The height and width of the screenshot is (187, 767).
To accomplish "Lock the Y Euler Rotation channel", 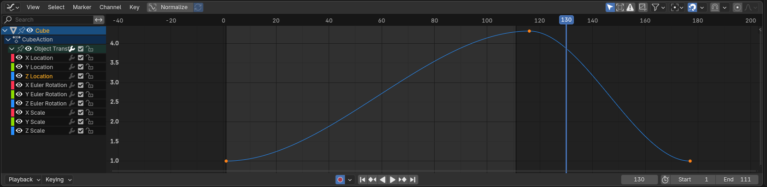I will 90,94.
